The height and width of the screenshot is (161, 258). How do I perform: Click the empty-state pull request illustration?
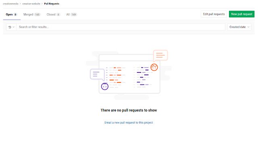point(129,74)
